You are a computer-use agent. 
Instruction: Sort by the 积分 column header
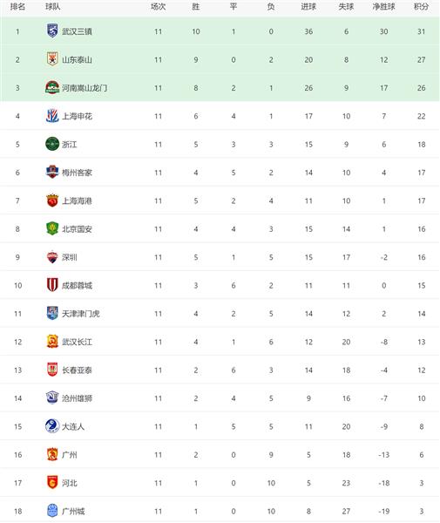click(x=422, y=6)
